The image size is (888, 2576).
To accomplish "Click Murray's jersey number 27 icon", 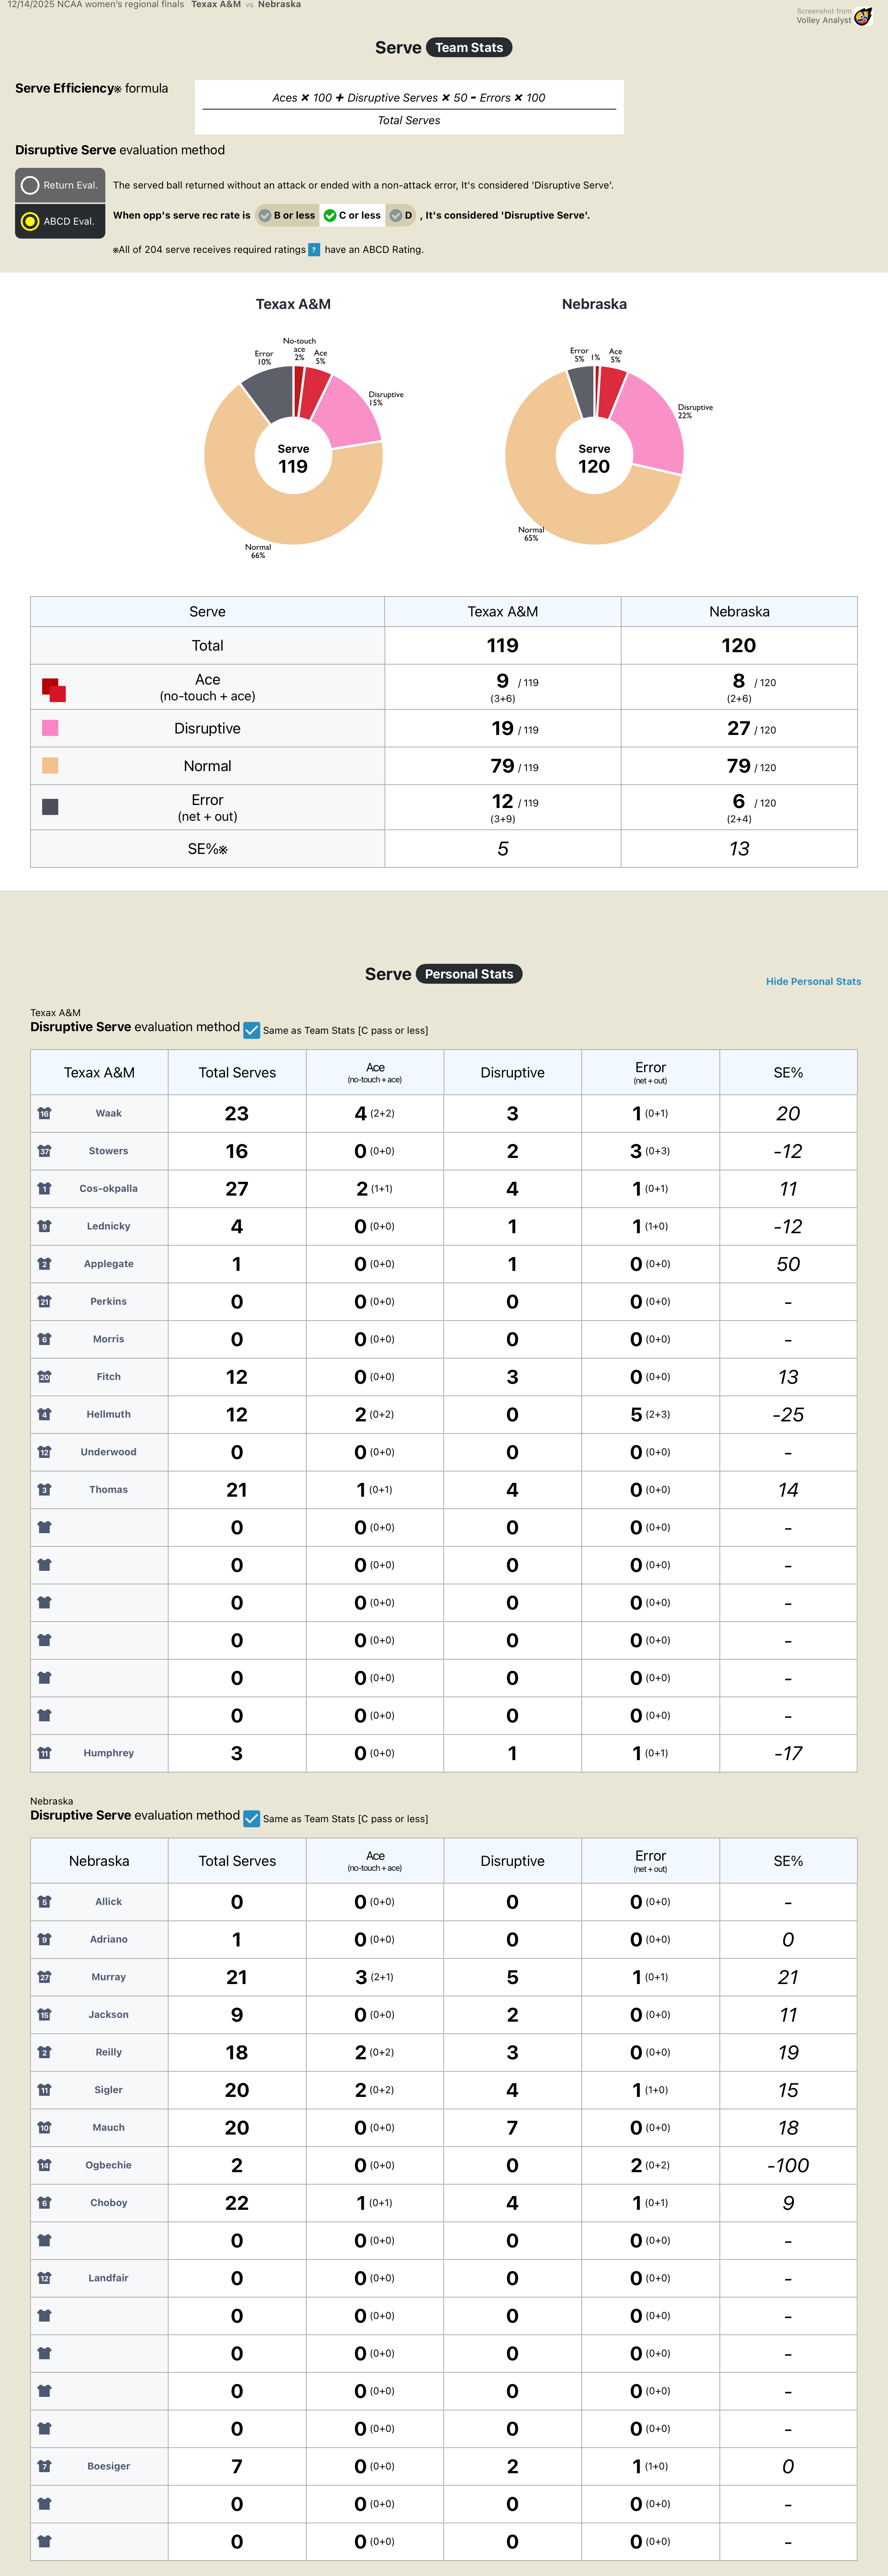I will pyautogui.click(x=44, y=1977).
